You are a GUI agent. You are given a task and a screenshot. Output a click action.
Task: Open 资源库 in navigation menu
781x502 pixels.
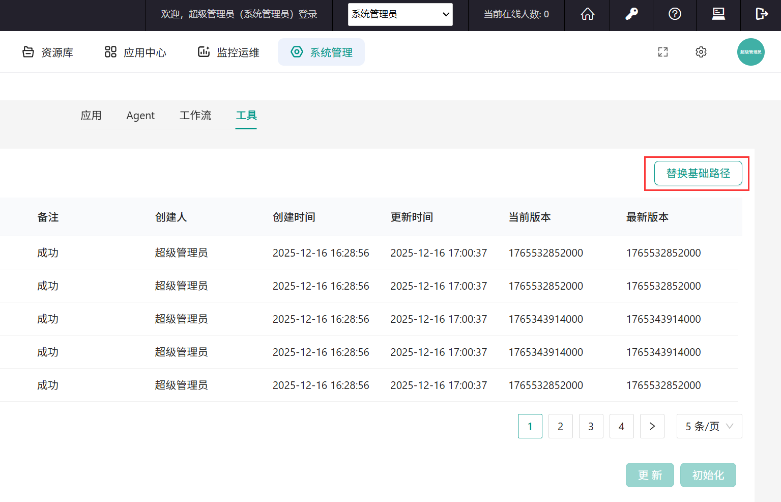48,52
